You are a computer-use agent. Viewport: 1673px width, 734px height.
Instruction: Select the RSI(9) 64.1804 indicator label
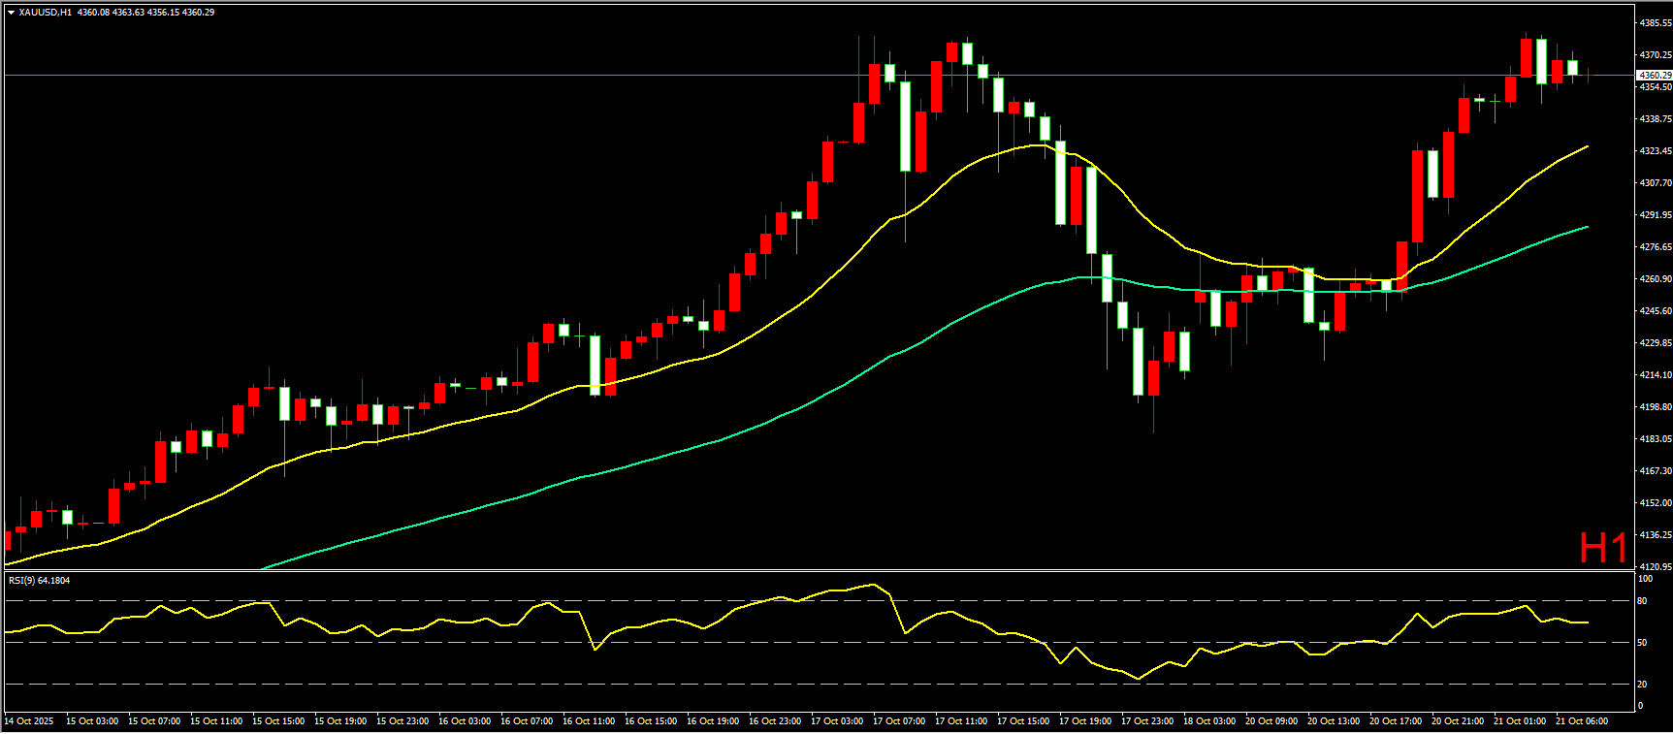40,581
